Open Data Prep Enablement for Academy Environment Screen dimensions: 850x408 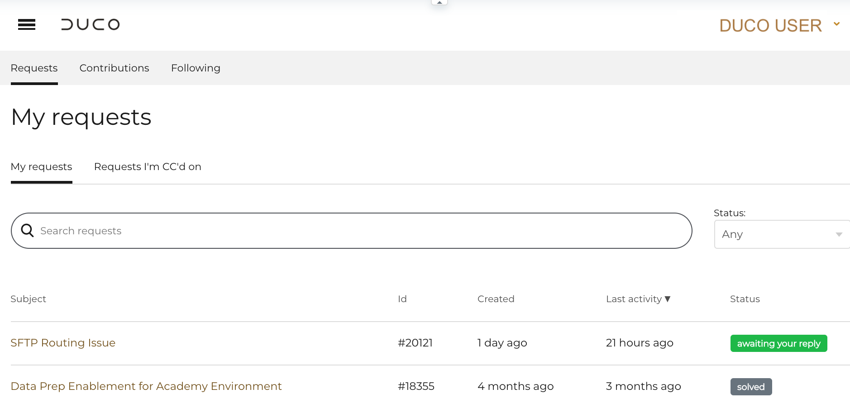tap(146, 386)
